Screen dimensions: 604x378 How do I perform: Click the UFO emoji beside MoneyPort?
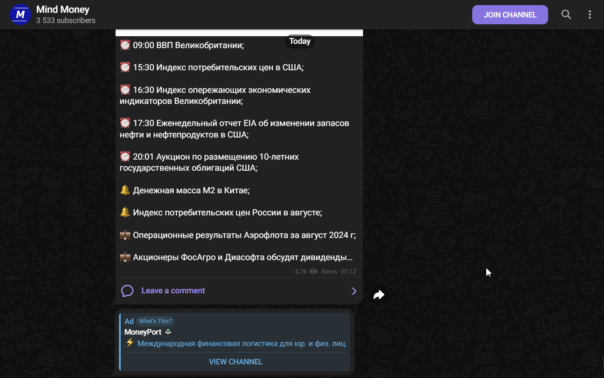click(x=168, y=332)
